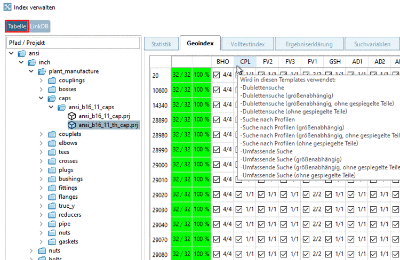The height and width of the screenshot is (260, 400).
Task: Collapse the inch tree node
Action: tap(21, 62)
